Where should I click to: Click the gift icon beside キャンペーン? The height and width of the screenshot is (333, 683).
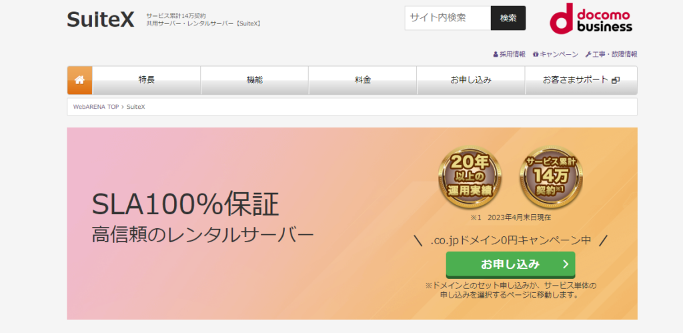(536, 54)
